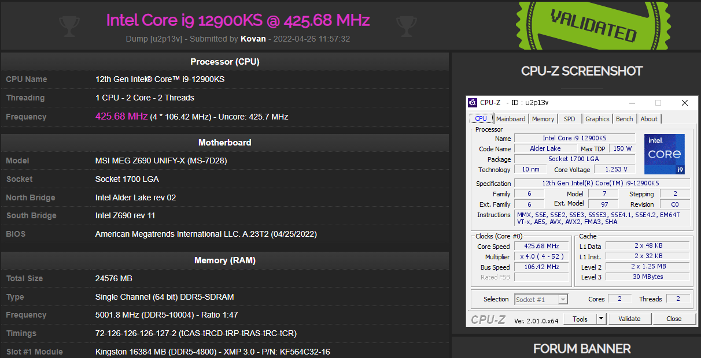Click the timings value 72-126-126-126-127-2
Image resolution: width=701 pixels, height=358 pixels.
pyautogui.click(x=196, y=333)
